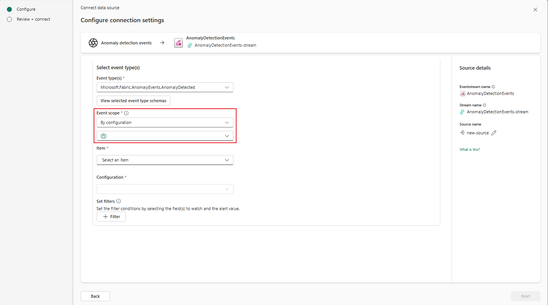The width and height of the screenshot is (548, 305).
Task: Click the workspace icon in scope dropdown
Action: [104, 136]
